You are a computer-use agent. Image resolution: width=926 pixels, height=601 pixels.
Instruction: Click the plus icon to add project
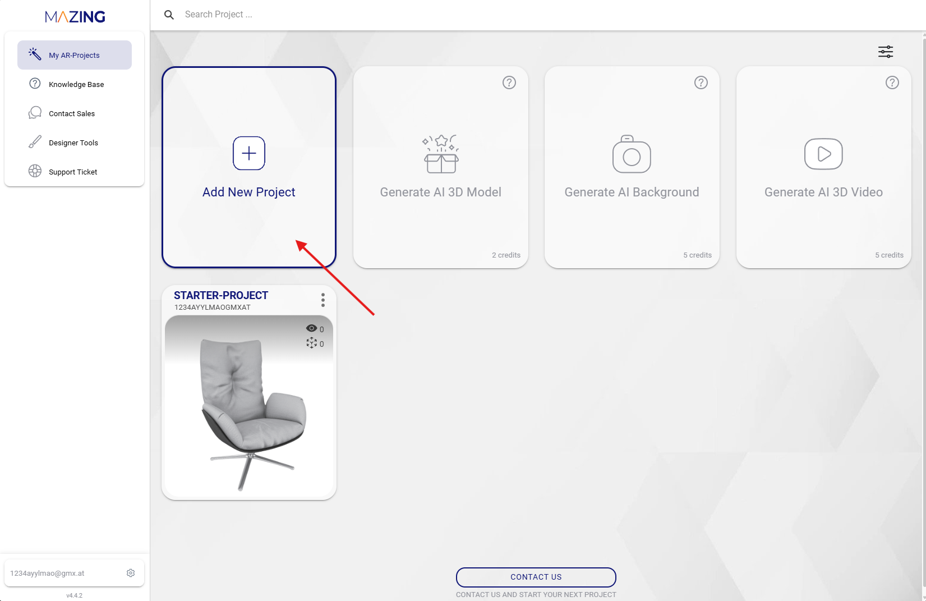pyautogui.click(x=249, y=153)
